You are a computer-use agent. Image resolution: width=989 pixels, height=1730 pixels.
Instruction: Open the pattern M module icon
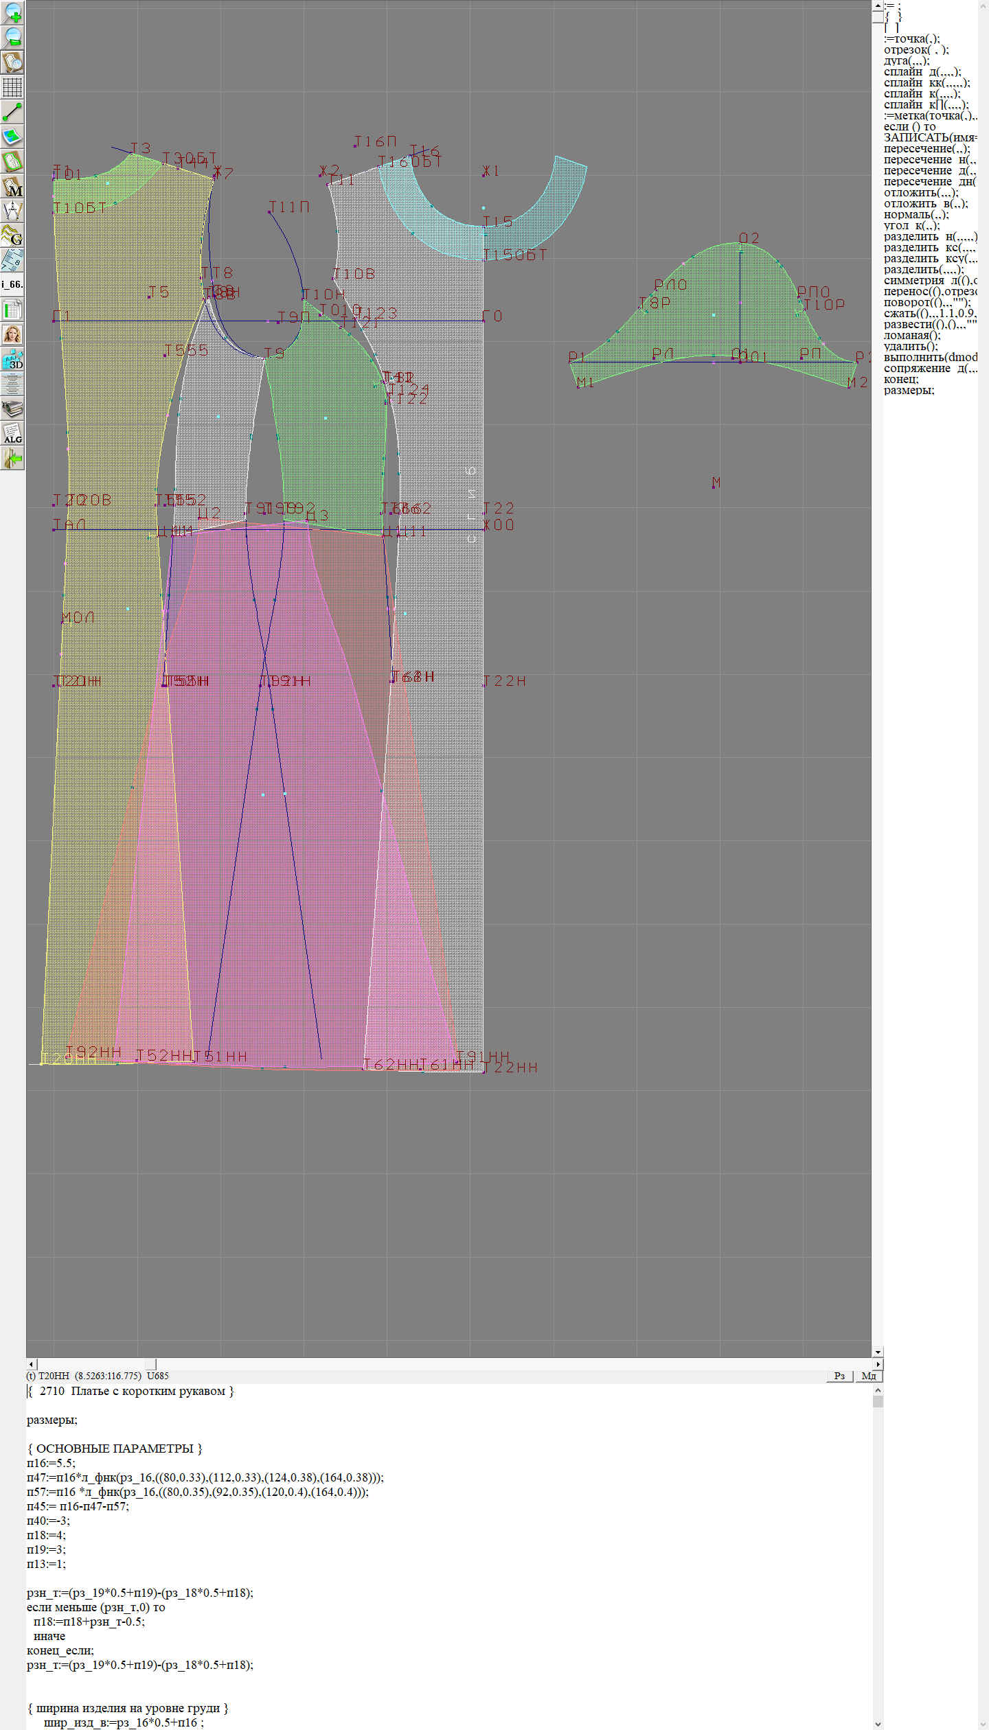click(x=12, y=186)
